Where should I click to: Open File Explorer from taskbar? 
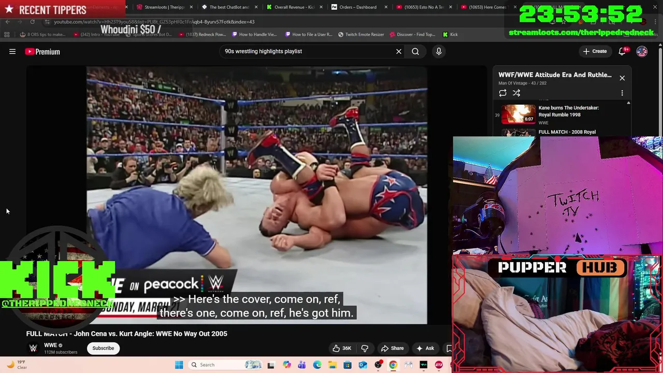pos(332,365)
